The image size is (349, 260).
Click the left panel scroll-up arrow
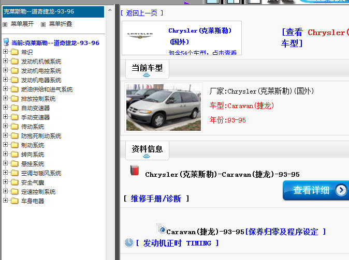point(110,10)
